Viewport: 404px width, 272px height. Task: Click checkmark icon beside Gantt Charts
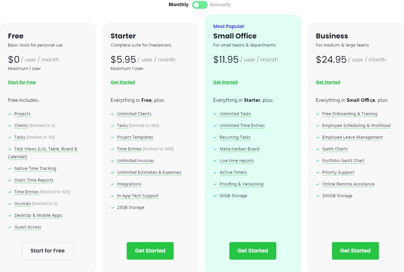tap(318, 149)
